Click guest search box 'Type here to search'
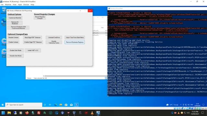Screen dimensions: 207x116 coord(24,105)
